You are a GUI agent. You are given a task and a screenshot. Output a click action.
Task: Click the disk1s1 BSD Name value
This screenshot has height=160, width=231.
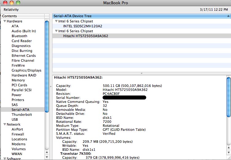(89, 150)
